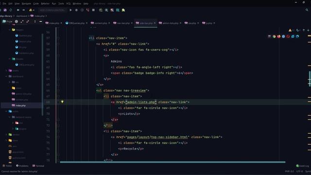Image resolution: width=311 pixels, height=175 pixels.
Task: Open the Refactor menu
Action: point(45,3)
